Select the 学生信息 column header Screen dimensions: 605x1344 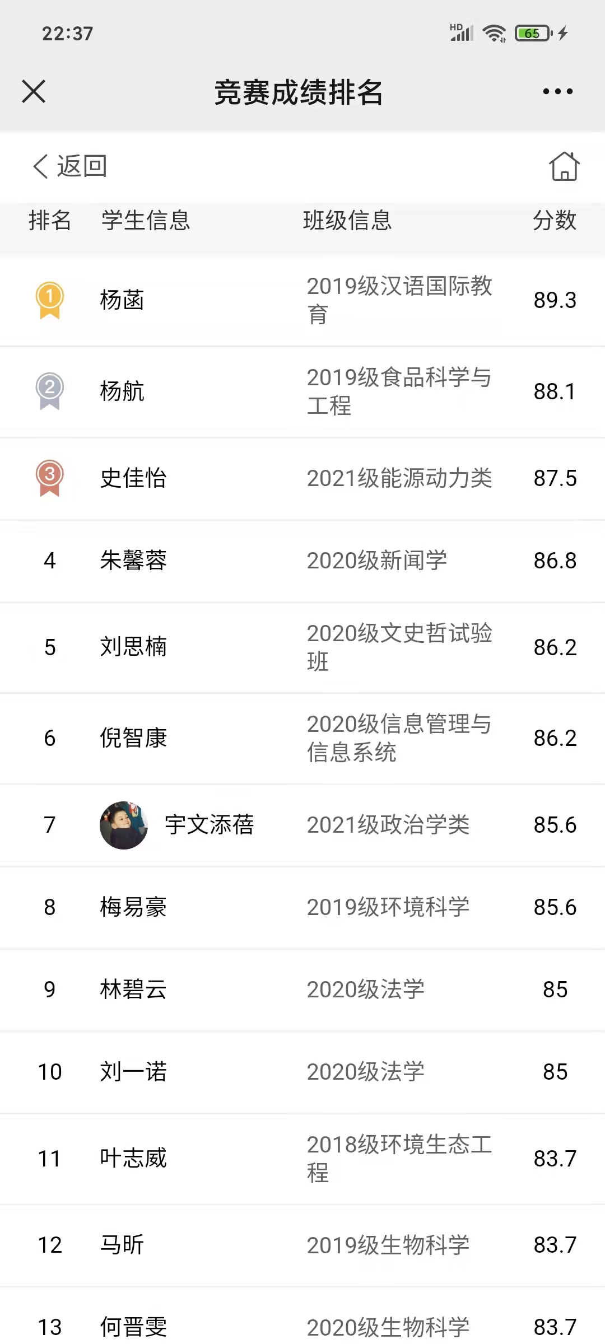click(x=146, y=220)
